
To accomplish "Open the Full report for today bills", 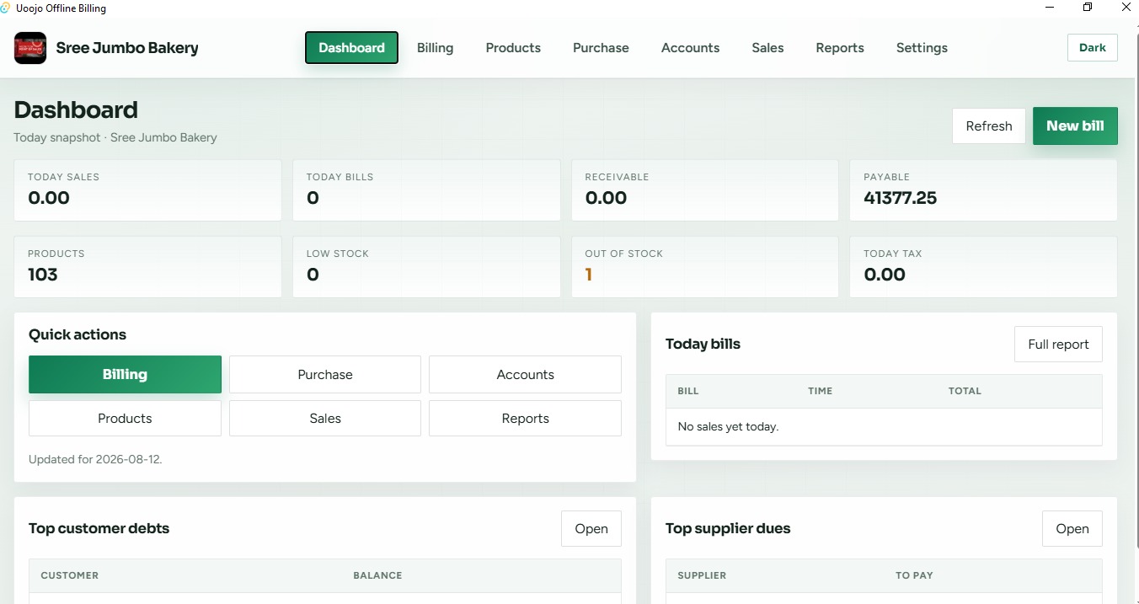I will click(1058, 345).
